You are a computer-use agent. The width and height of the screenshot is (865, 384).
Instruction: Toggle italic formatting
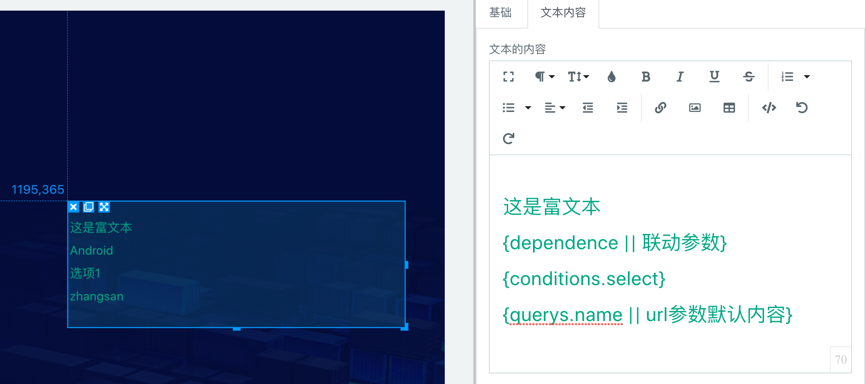click(680, 77)
